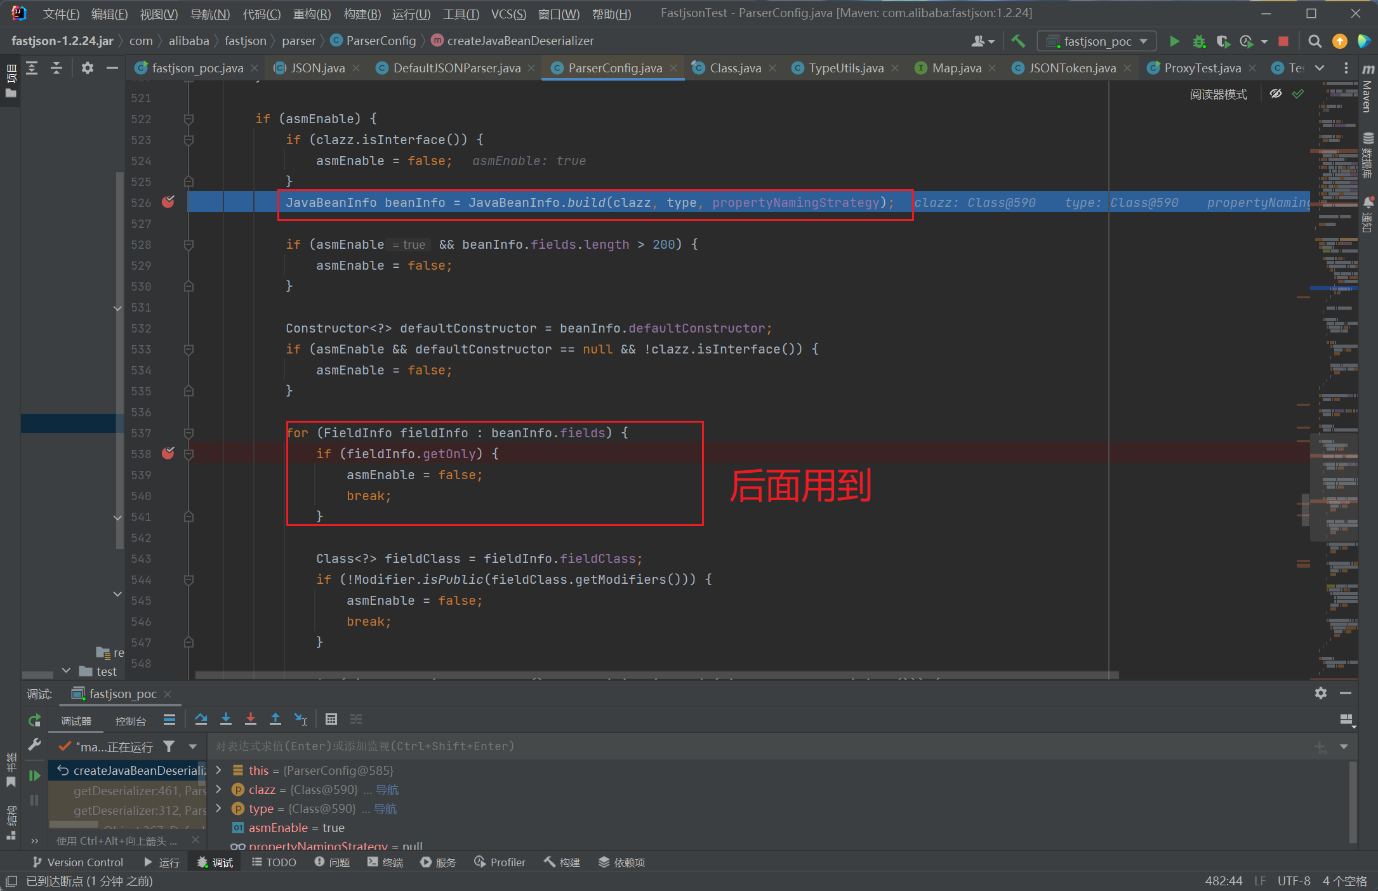Click the Force Step Into red arrow
The image size is (1378, 891).
coord(251,719)
